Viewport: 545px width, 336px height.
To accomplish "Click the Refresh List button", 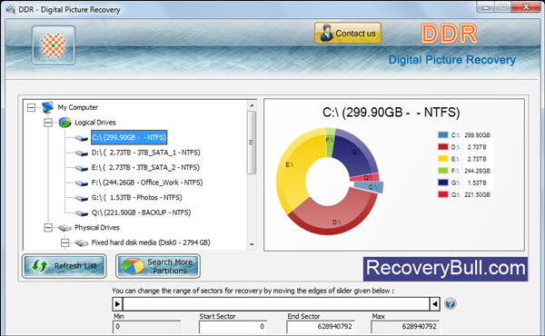I will click(x=64, y=266).
